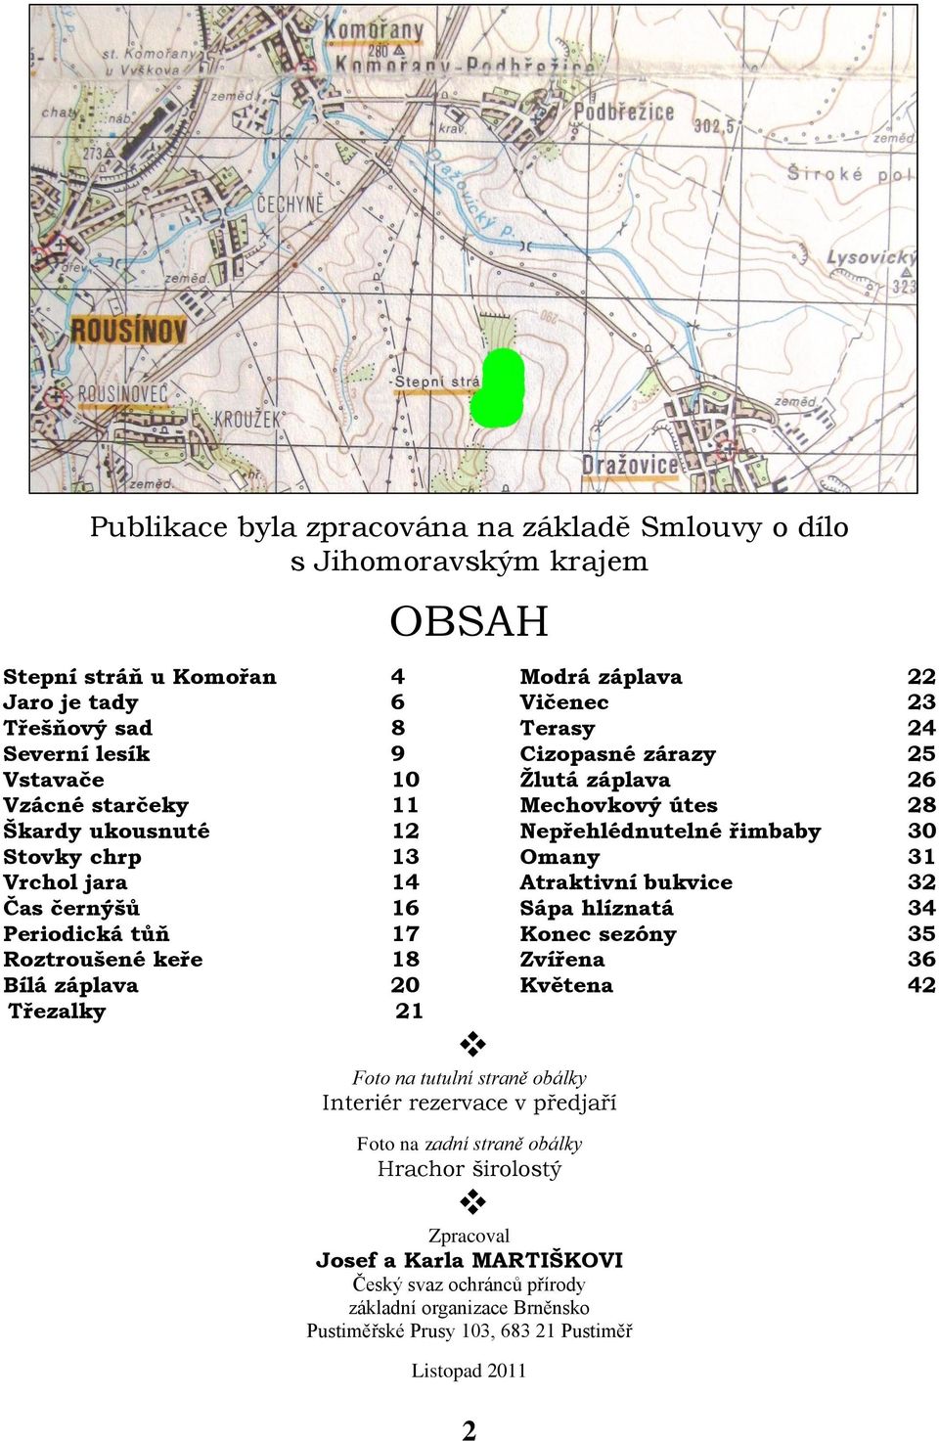Click the page number 2 at bottom
The width and height of the screenshot is (939, 1441).
coord(469,1430)
